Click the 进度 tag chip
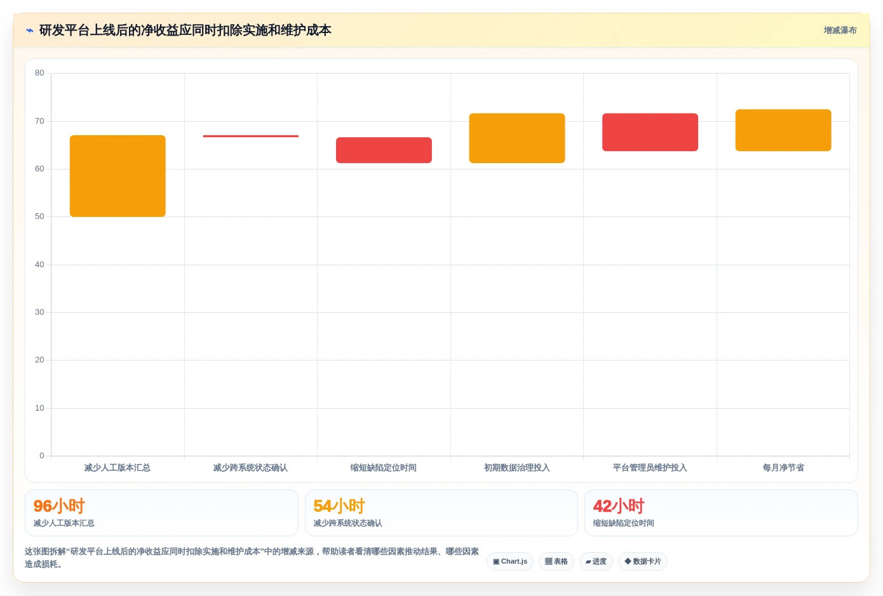883x596 pixels. [x=596, y=562]
